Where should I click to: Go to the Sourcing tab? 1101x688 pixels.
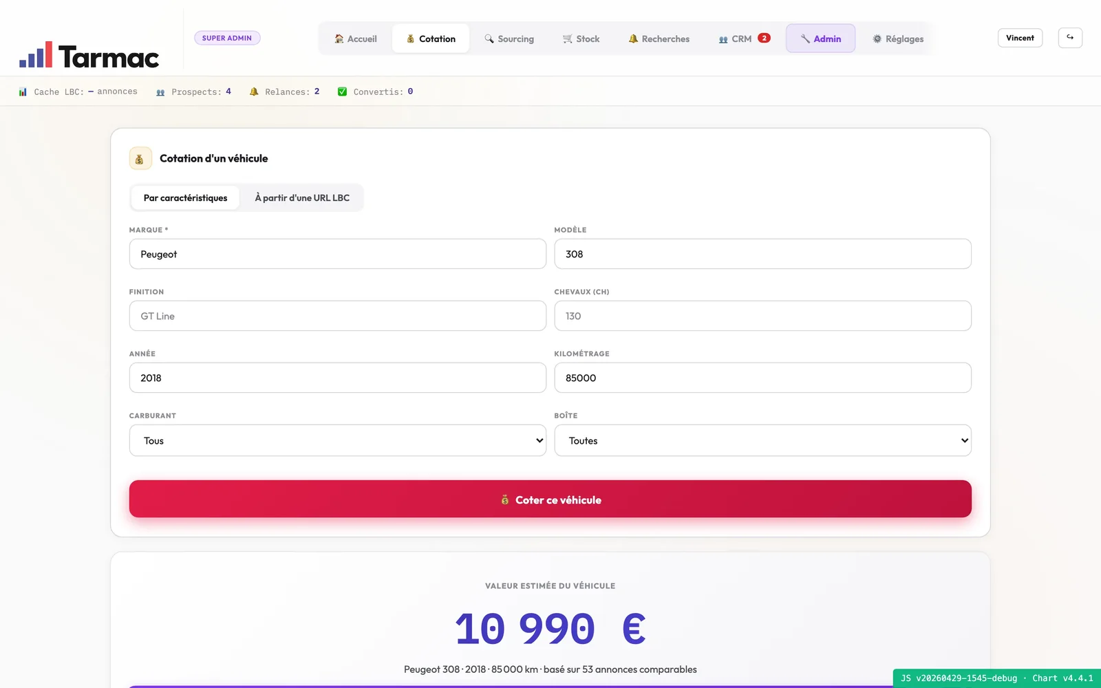(509, 39)
